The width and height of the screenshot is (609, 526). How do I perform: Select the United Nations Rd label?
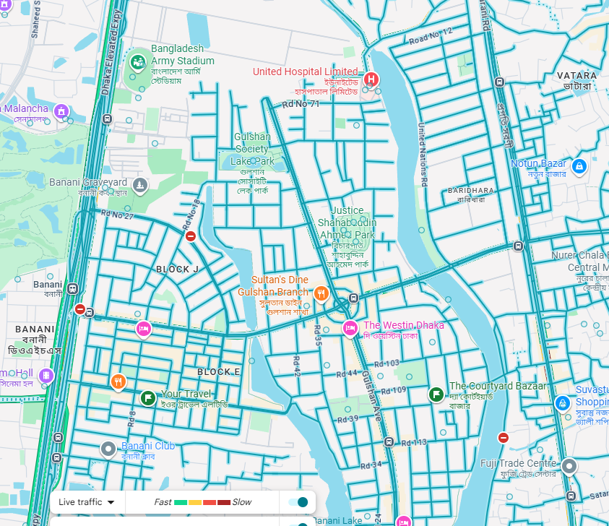tap(422, 155)
